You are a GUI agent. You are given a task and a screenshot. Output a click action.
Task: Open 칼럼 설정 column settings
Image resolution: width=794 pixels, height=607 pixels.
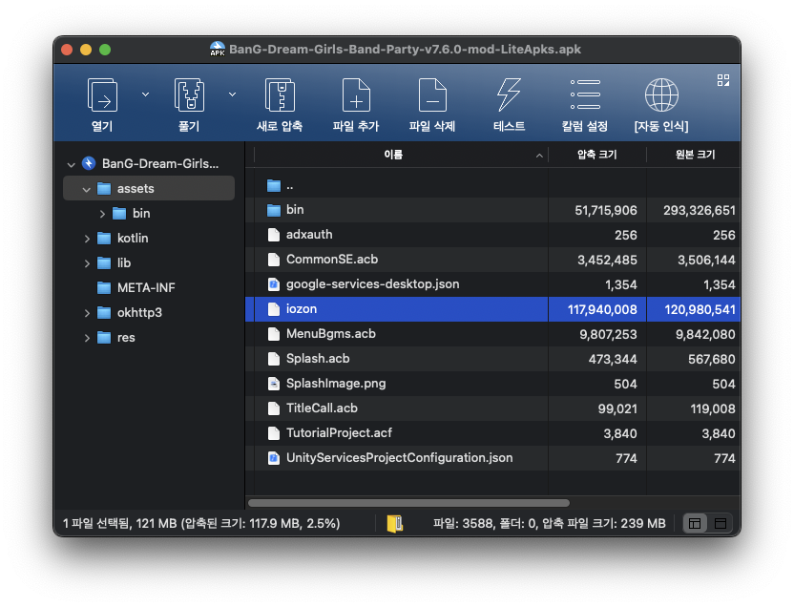pos(585,95)
